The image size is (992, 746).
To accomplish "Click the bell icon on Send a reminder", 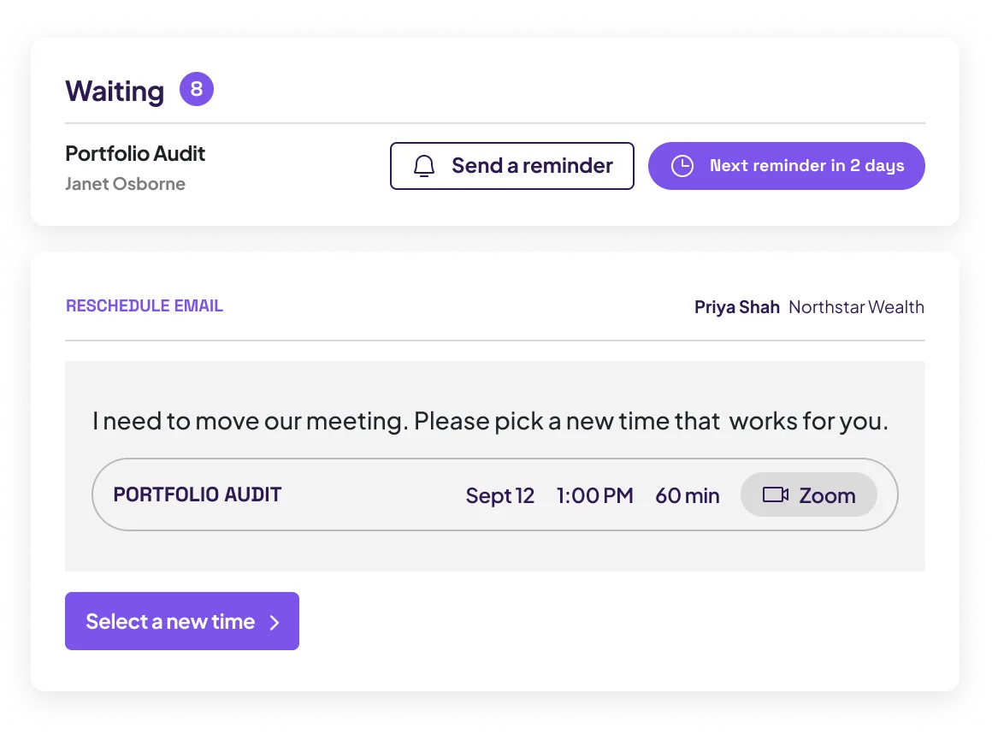I will [x=424, y=166].
